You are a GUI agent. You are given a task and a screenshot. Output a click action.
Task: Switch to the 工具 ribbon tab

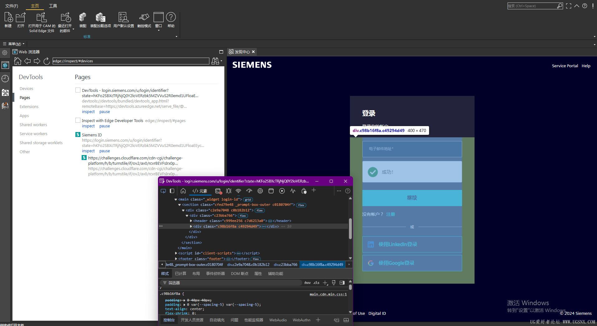[x=53, y=6]
